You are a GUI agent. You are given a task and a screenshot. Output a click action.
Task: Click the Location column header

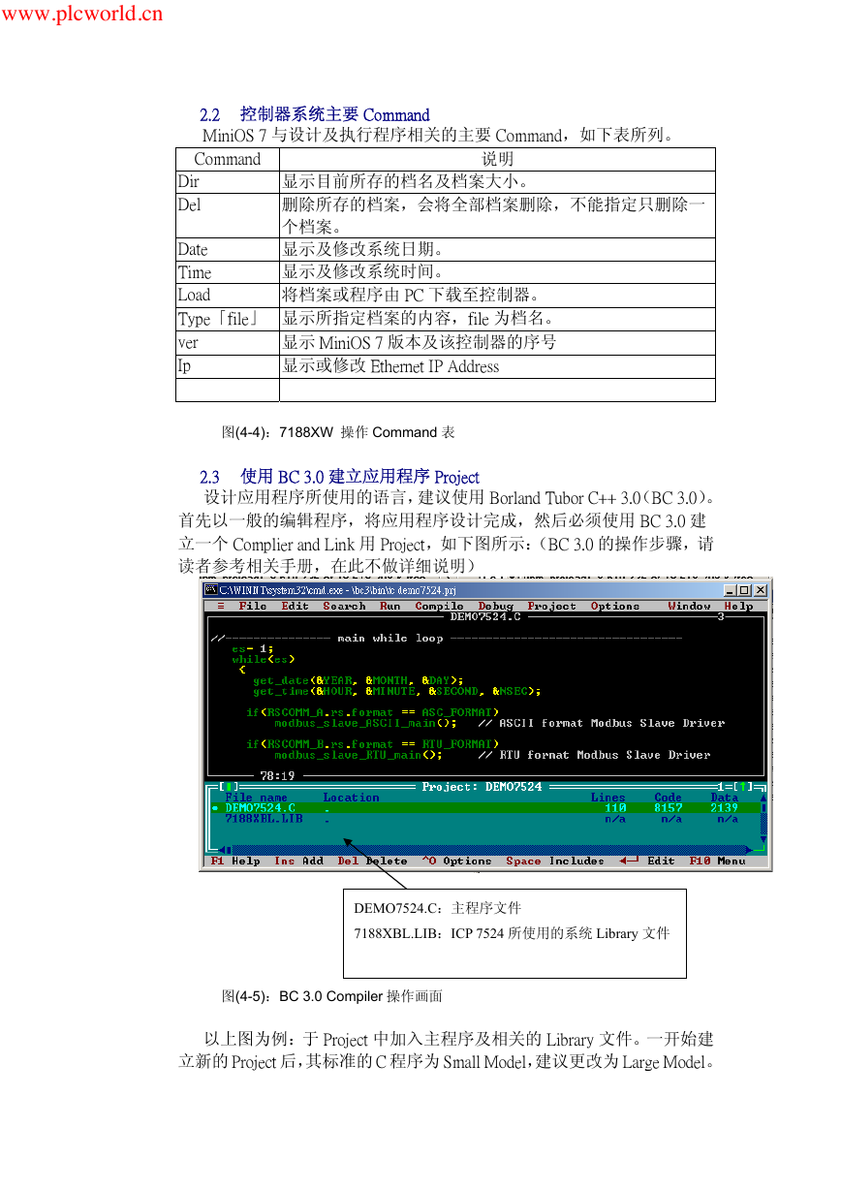351,798
